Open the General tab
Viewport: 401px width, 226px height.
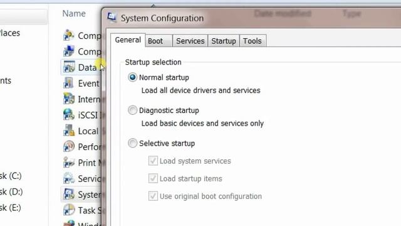coord(128,40)
